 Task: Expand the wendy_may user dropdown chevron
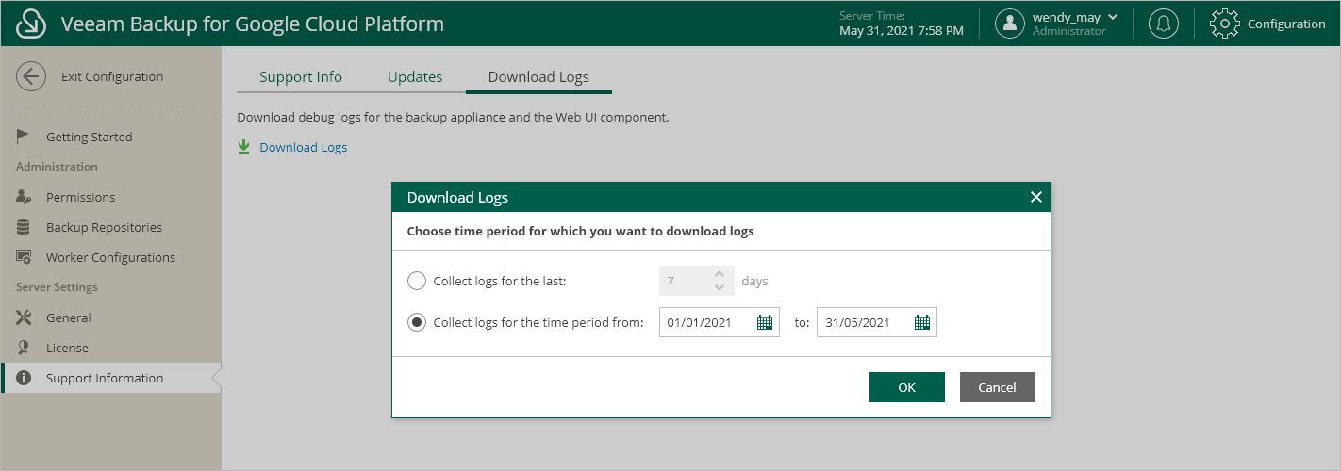(x=1113, y=17)
